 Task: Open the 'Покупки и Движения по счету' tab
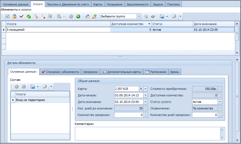pyautogui.click(x=68, y=4)
